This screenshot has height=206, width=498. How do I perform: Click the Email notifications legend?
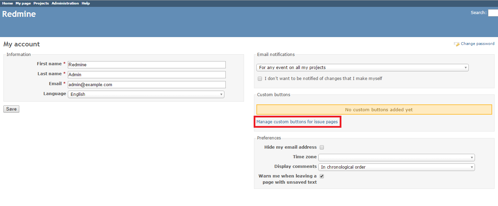pyautogui.click(x=276, y=54)
